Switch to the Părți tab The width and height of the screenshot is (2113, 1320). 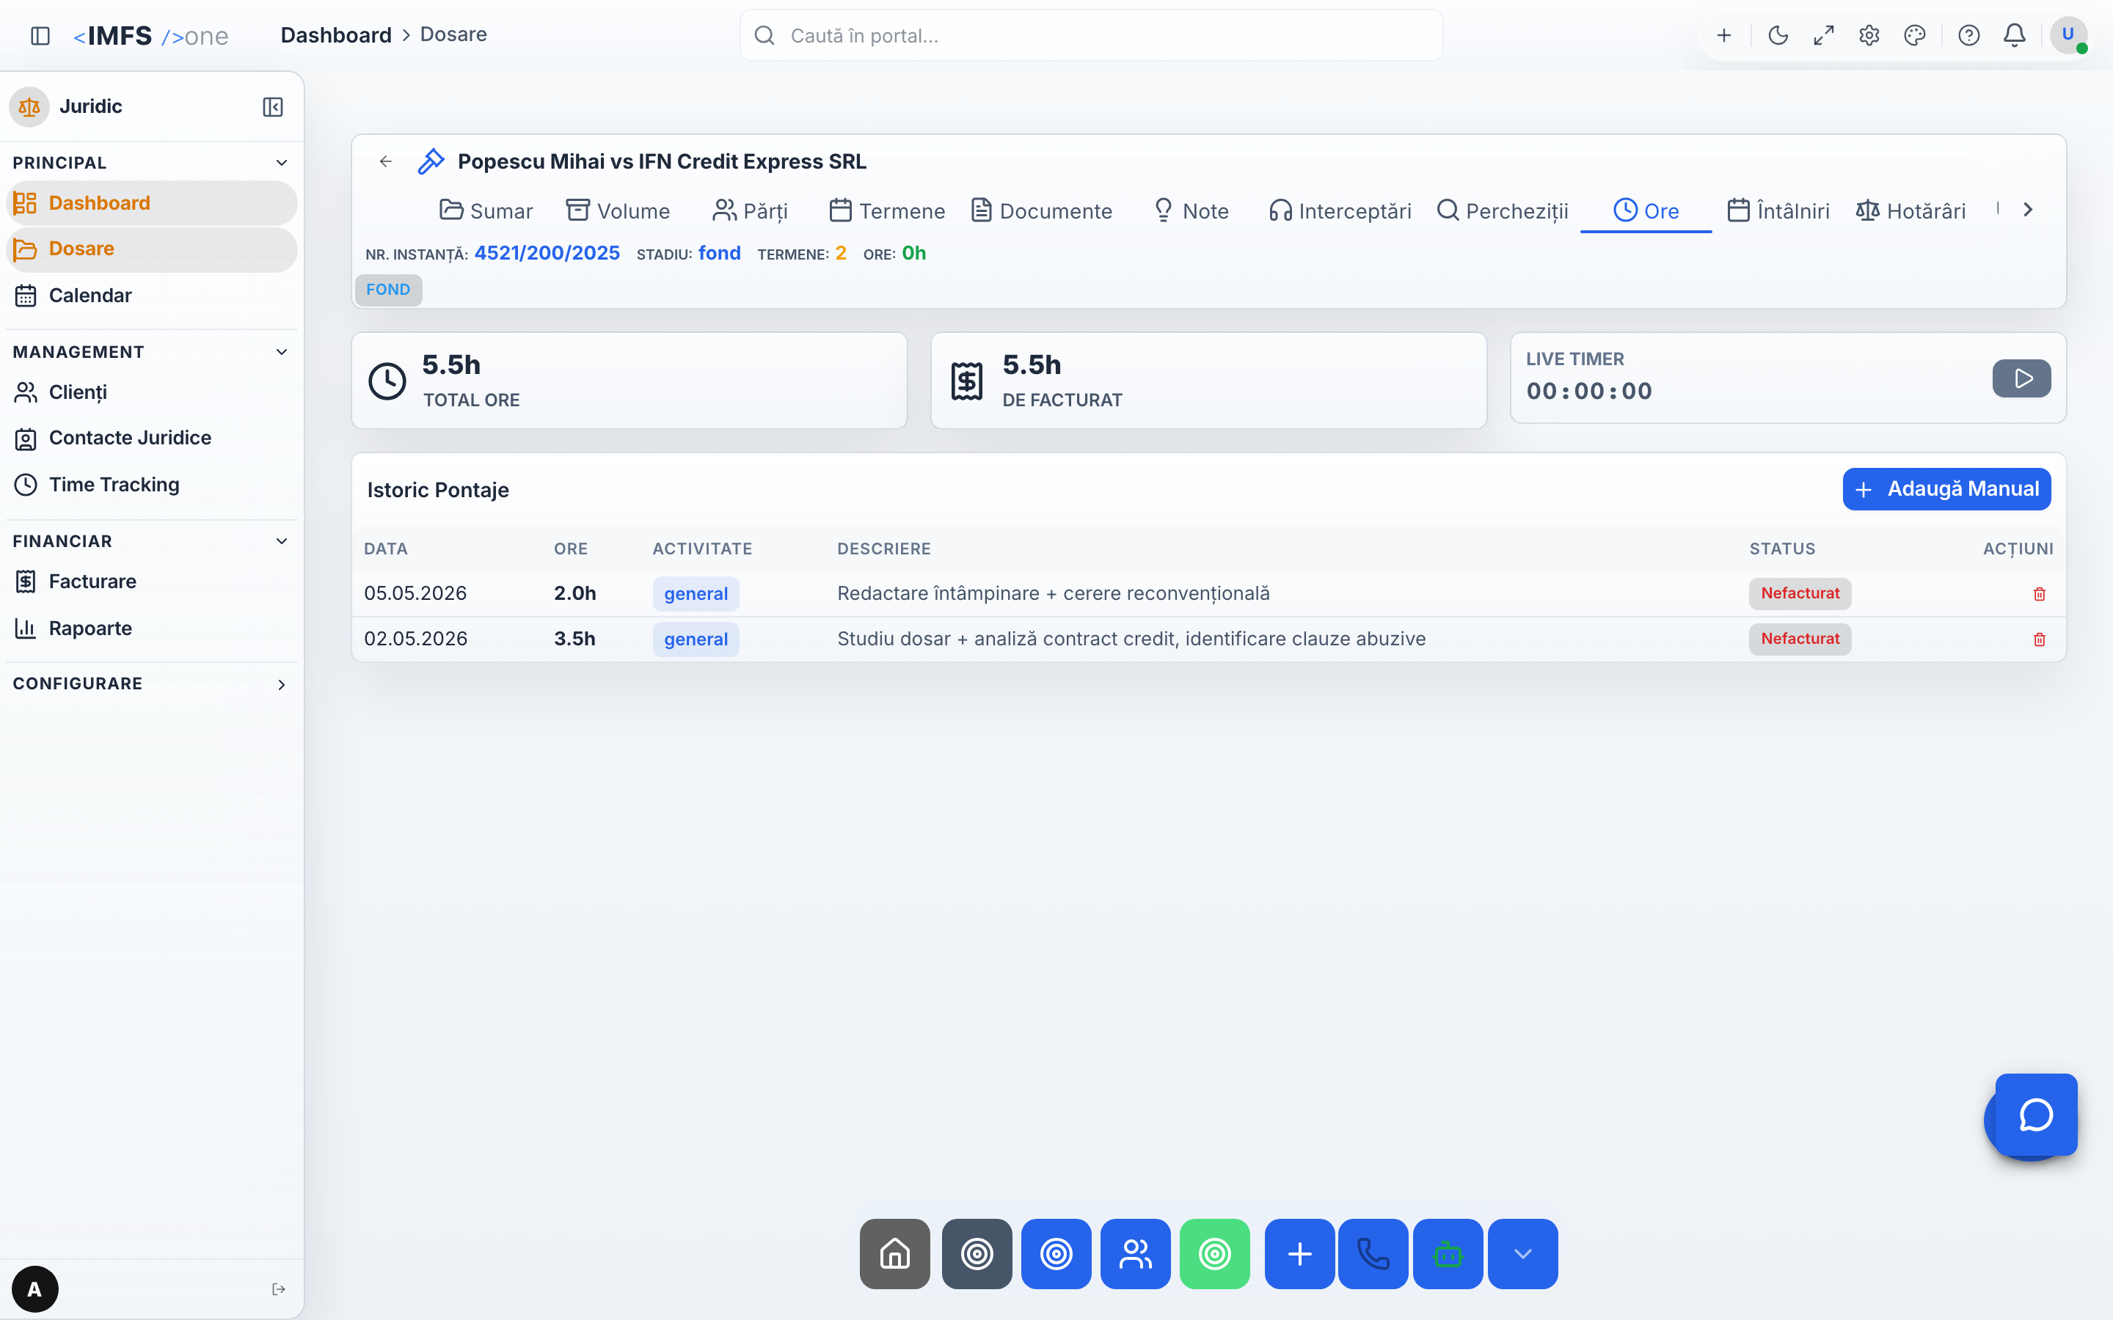coord(750,210)
